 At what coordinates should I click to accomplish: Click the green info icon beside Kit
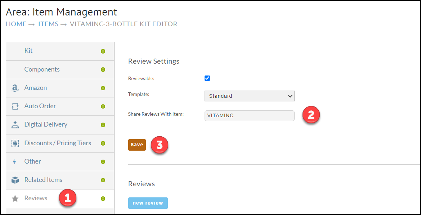[103, 51]
